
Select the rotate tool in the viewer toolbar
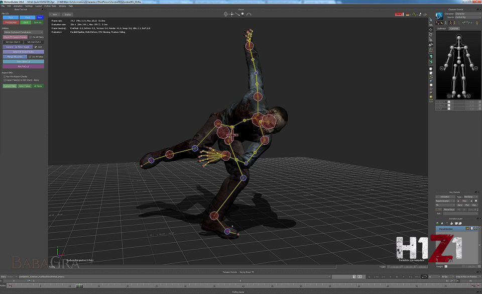tap(431, 35)
